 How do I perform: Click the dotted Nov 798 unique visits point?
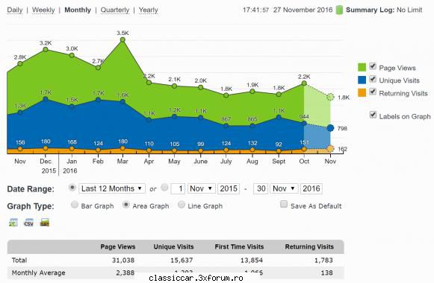click(x=330, y=128)
